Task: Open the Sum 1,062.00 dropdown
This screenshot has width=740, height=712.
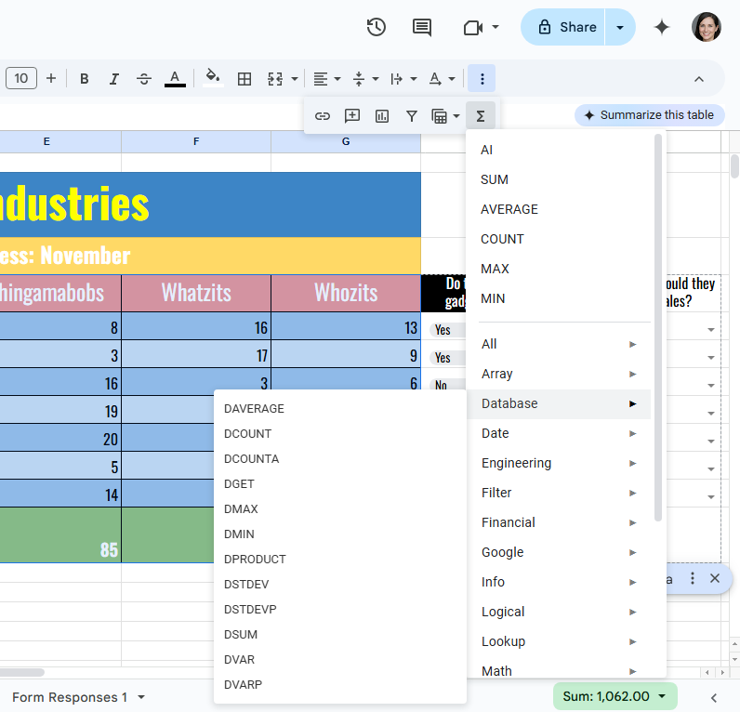Action: 614,696
